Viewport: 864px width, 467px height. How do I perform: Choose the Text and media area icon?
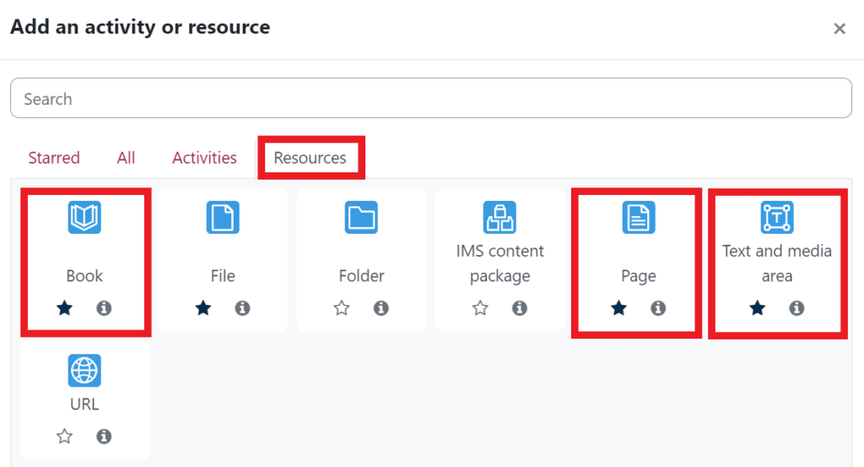tap(776, 218)
